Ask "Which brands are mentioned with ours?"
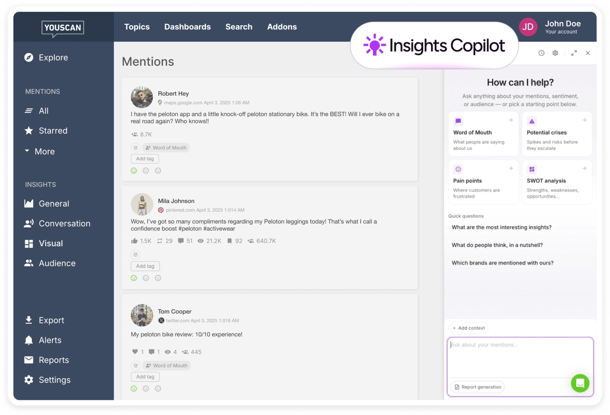 point(502,263)
